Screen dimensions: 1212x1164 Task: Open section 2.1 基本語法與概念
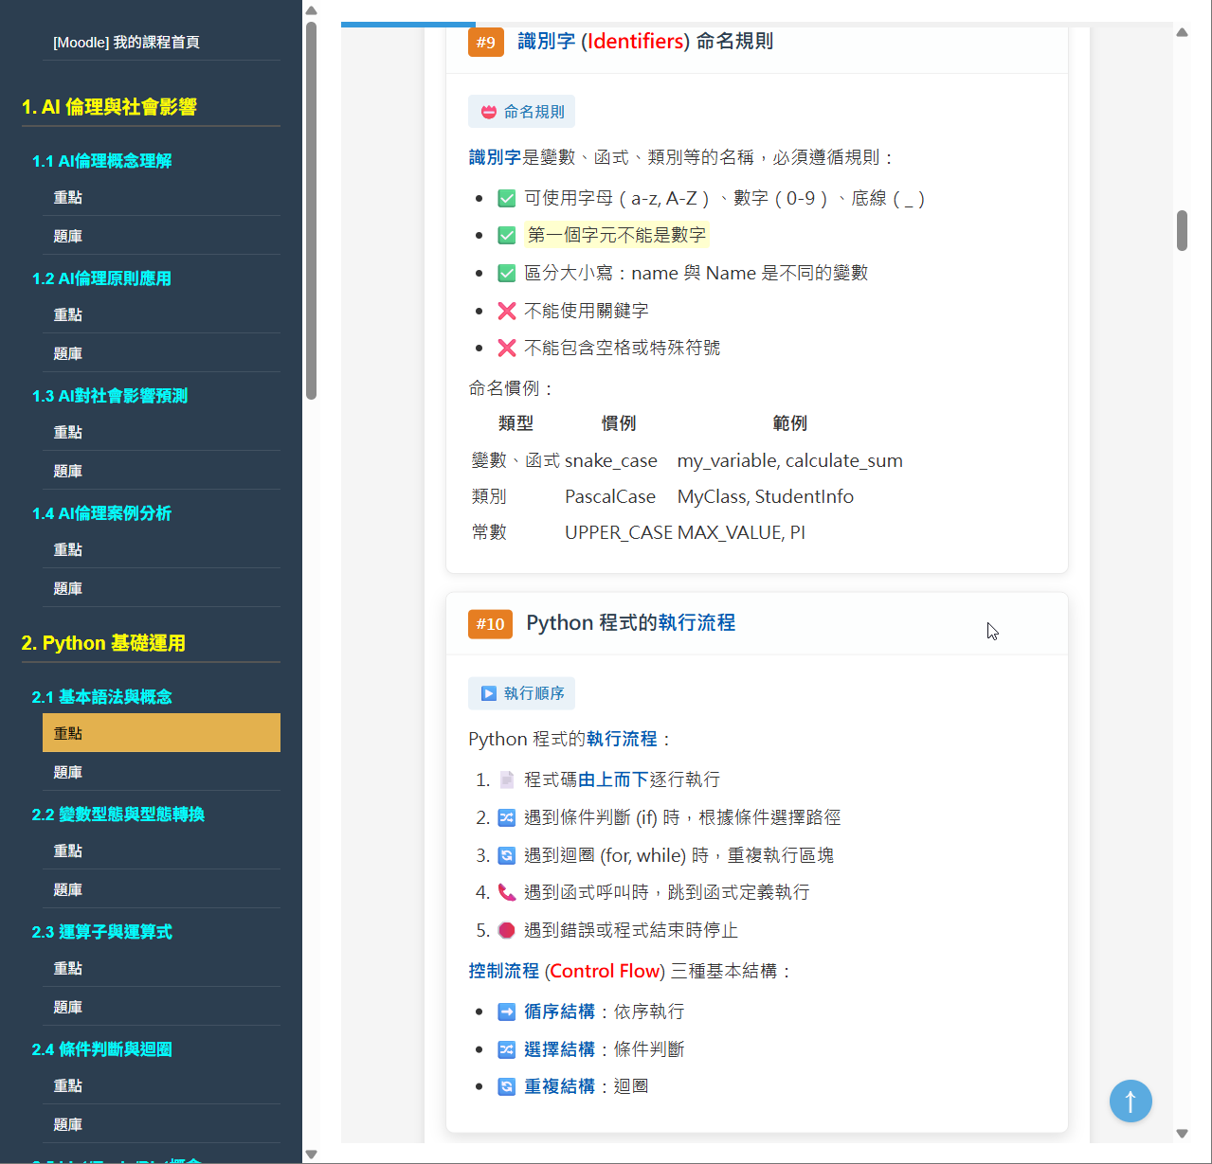click(102, 697)
